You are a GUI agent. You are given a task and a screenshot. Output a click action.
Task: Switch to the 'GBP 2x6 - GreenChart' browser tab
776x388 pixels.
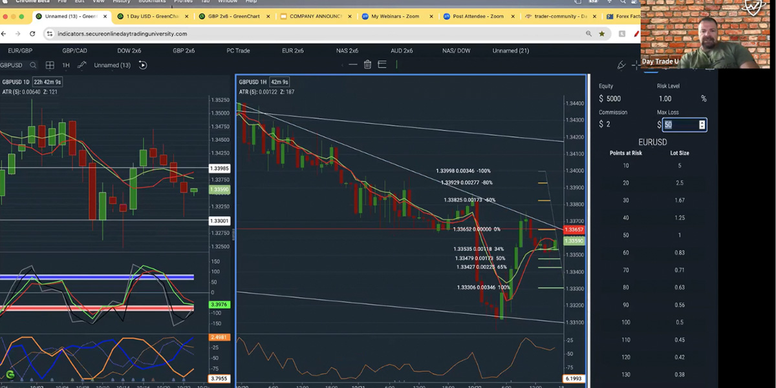233,16
